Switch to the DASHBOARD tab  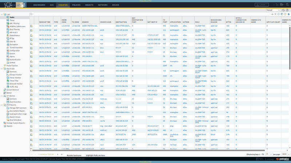pyautogui.click(x=39, y=5)
